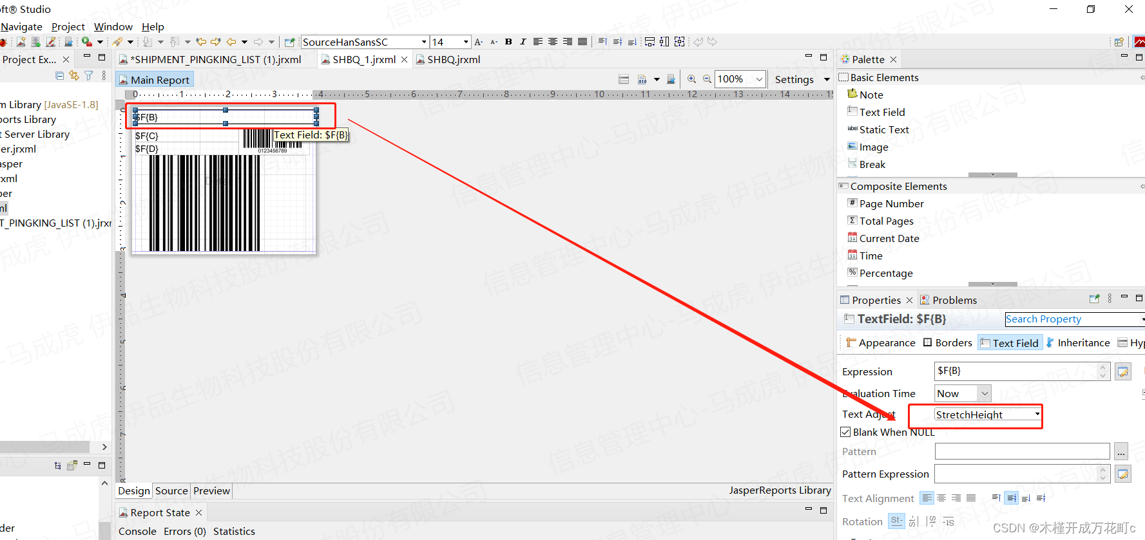The width and height of the screenshot is (1145, 540).
Task: Align text left in the top toolbar
Action: (x=537, y=42)
